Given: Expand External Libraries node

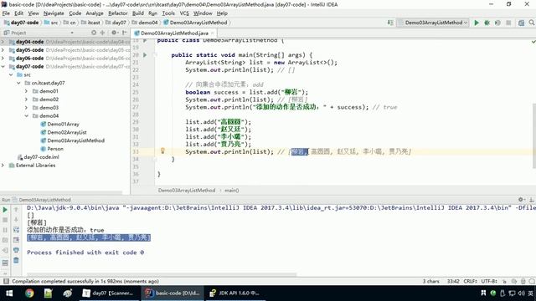Looking at the screenshot, I should pyautogui.click(x=3, y=166).
